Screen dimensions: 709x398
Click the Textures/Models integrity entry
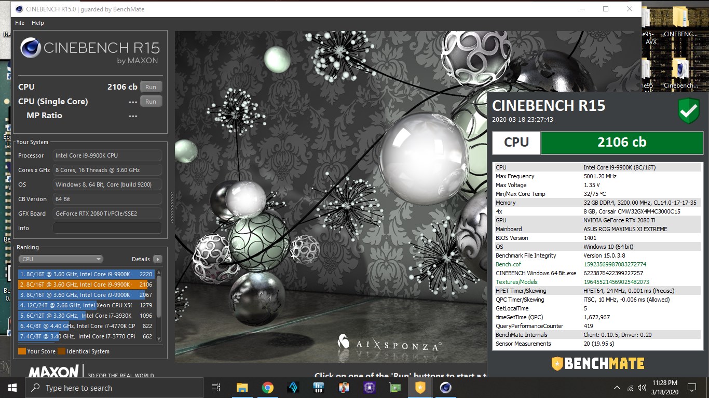tap(516, 282)
